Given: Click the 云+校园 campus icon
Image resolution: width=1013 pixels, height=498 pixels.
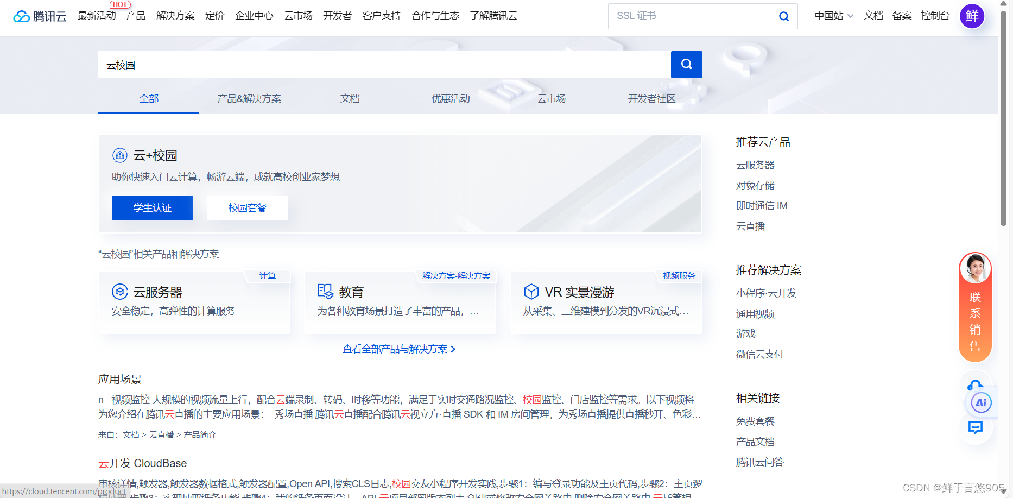Looking at the screenshot, I should [119, 155].
